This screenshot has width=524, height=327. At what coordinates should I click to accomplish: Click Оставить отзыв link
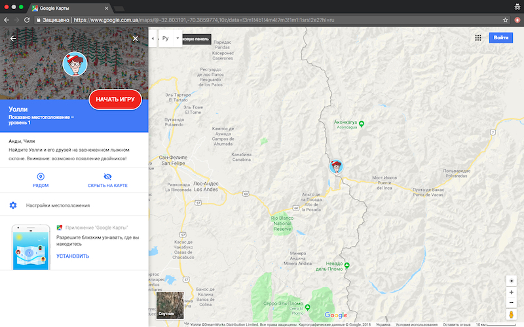pyautogui.click(x=457, y=324)
